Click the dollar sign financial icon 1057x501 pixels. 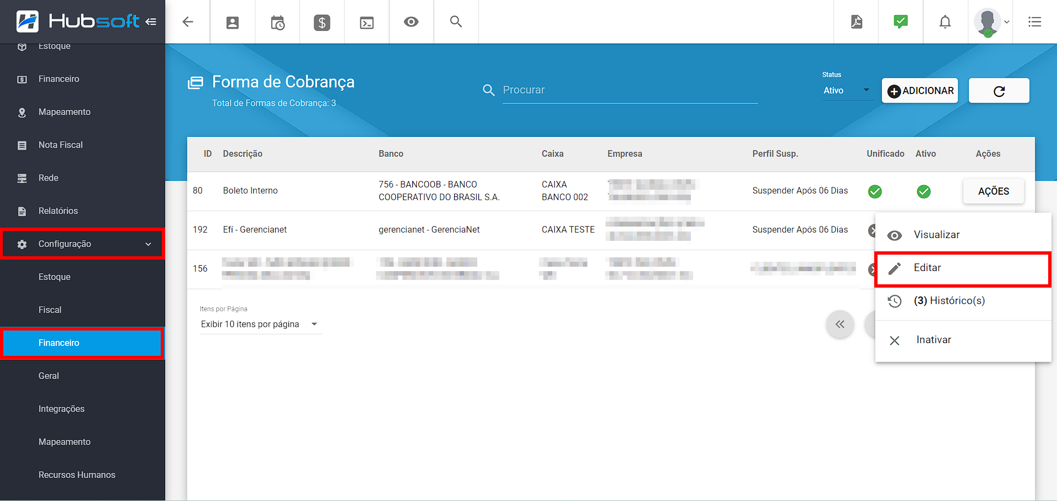point(322,23)
